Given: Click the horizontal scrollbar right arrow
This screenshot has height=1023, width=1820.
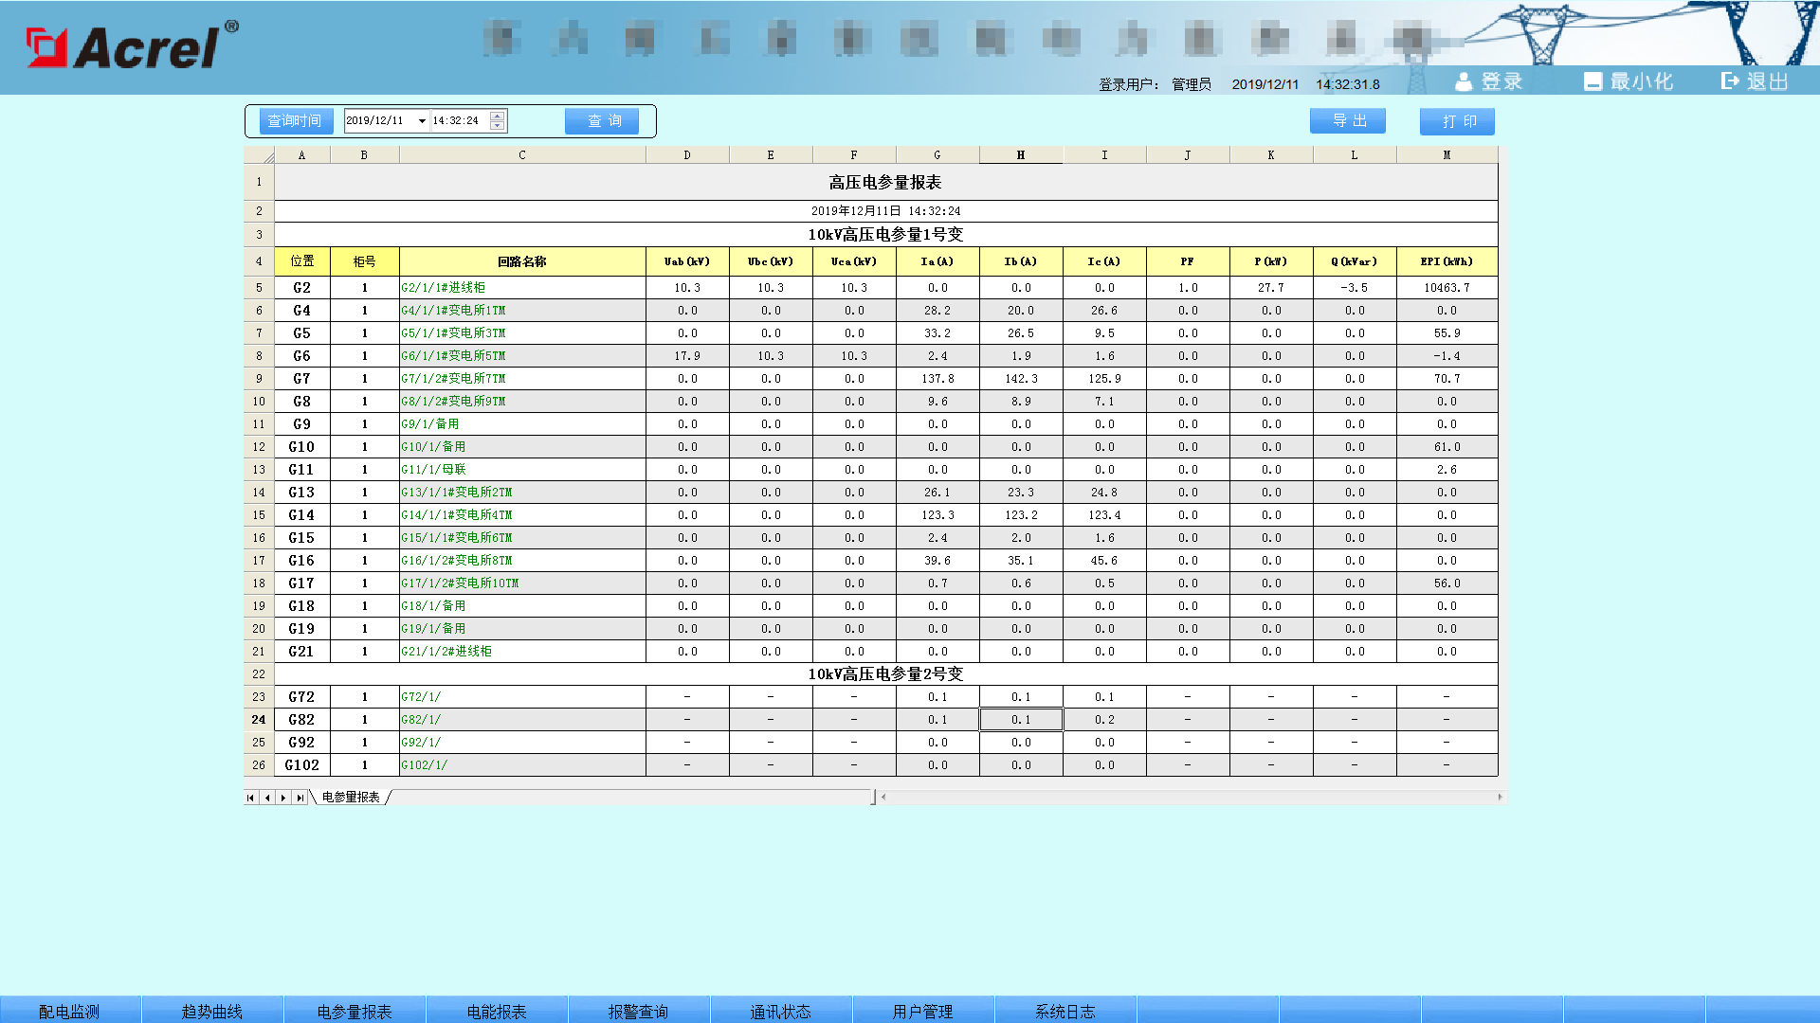Looking at the screenshot, I should click(1500, 798).
